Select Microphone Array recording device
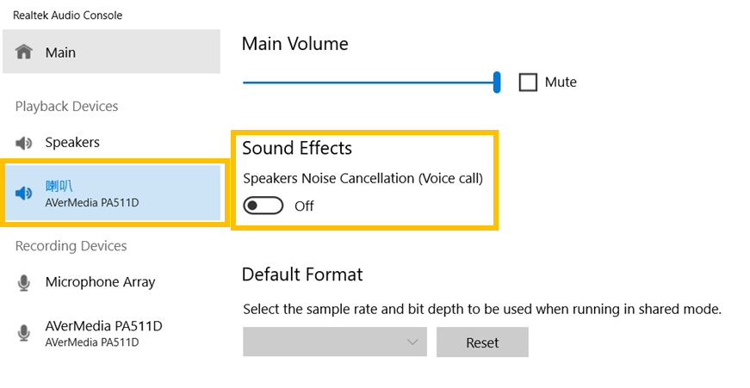 click(x=100, y=282)
